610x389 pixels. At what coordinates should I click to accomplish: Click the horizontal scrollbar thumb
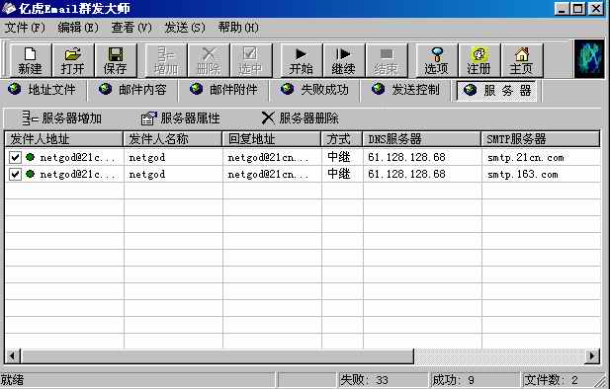click(x=218, y=355)
